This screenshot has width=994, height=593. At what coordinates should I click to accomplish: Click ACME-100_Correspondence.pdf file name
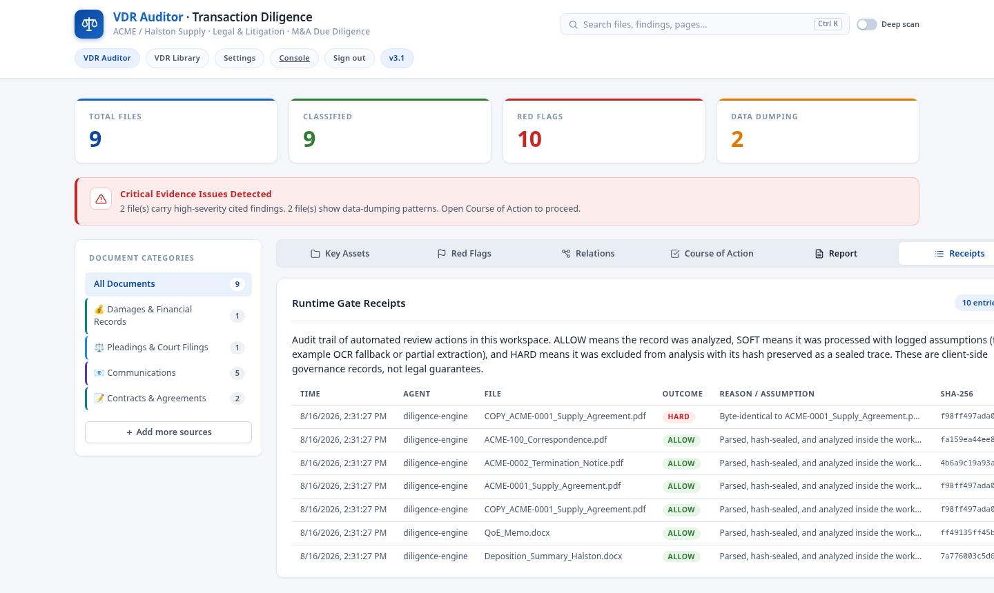546,440
